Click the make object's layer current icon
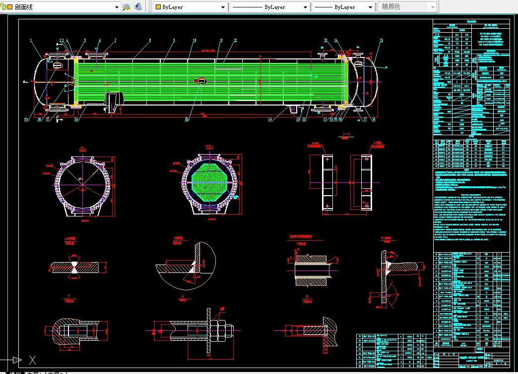518x374 pixels. click(x=127, y=7)
